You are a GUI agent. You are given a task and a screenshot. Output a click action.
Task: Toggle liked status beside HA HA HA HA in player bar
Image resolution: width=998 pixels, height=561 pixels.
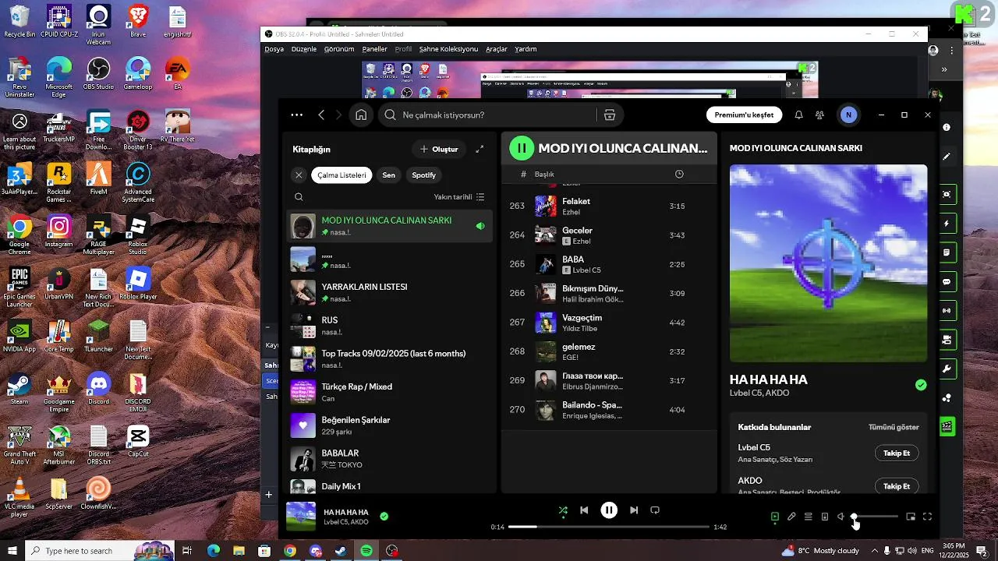[384, 516]
